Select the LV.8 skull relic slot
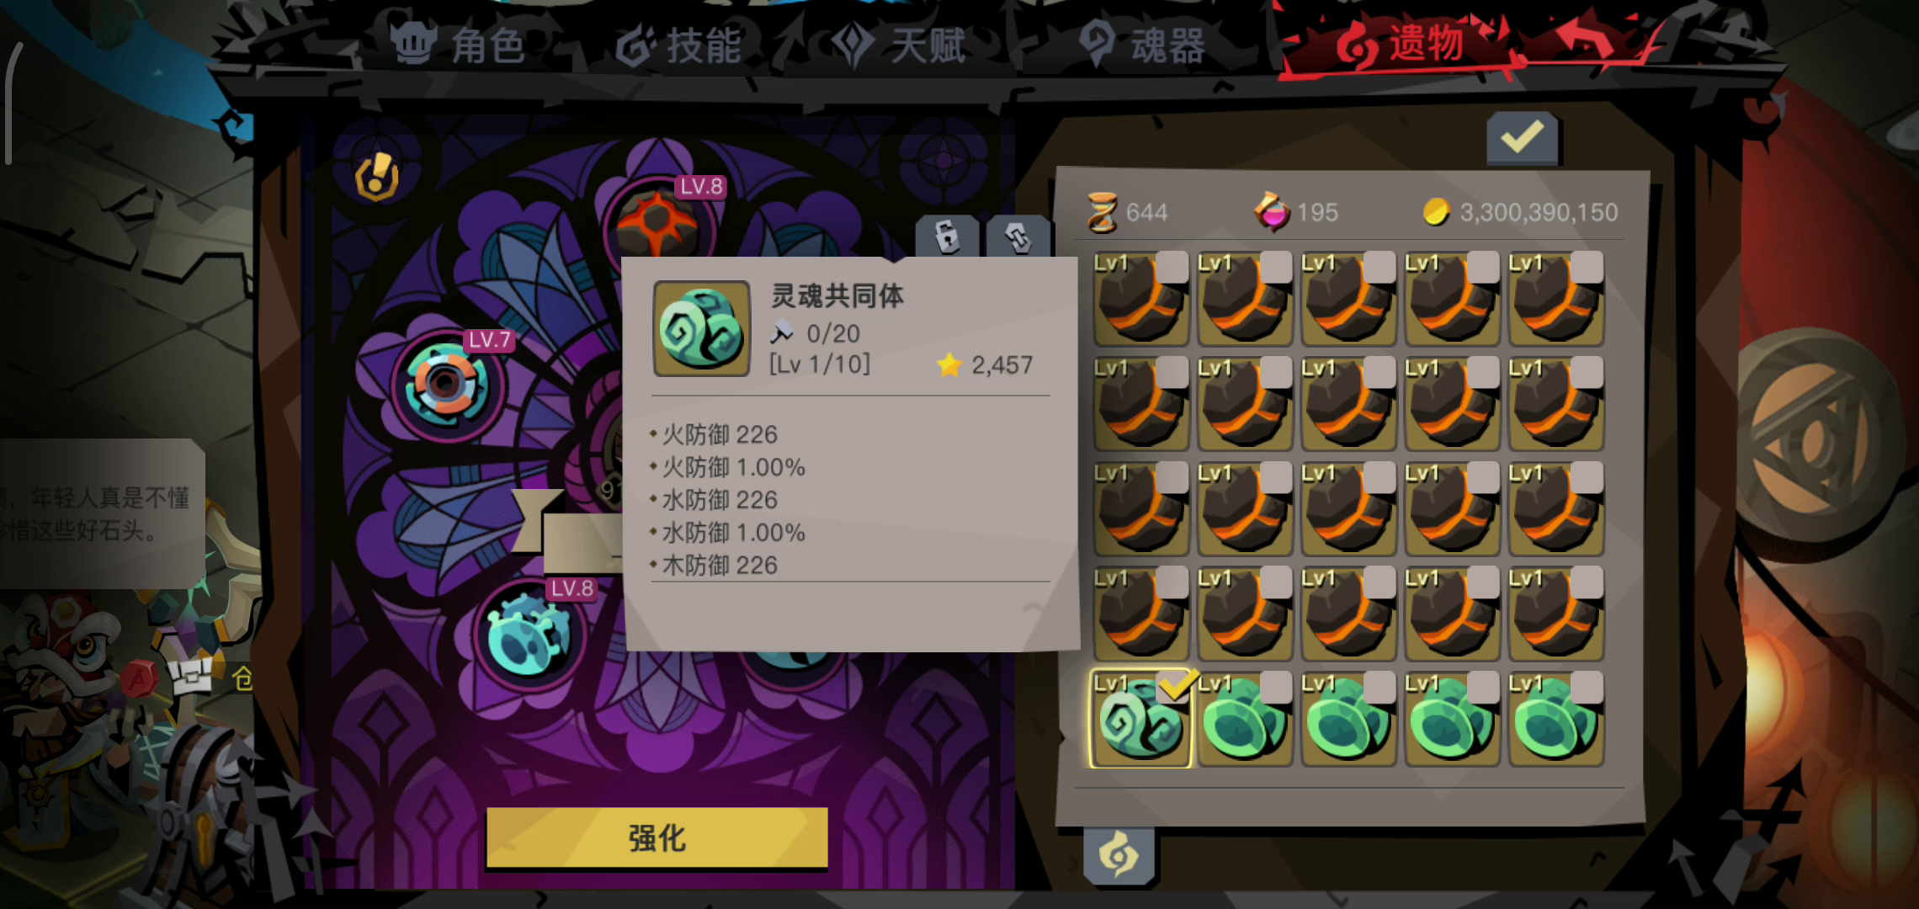 [x=529, y=634]
